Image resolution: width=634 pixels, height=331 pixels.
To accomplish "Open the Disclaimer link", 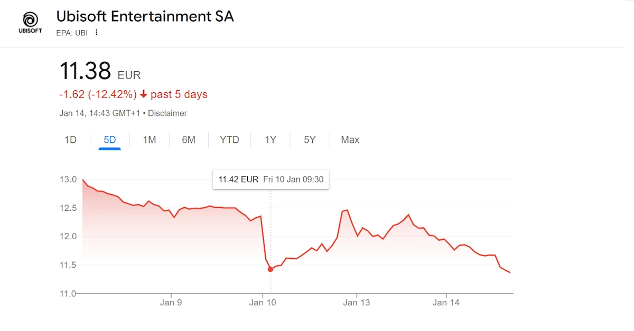I will (x=167, y=113).
